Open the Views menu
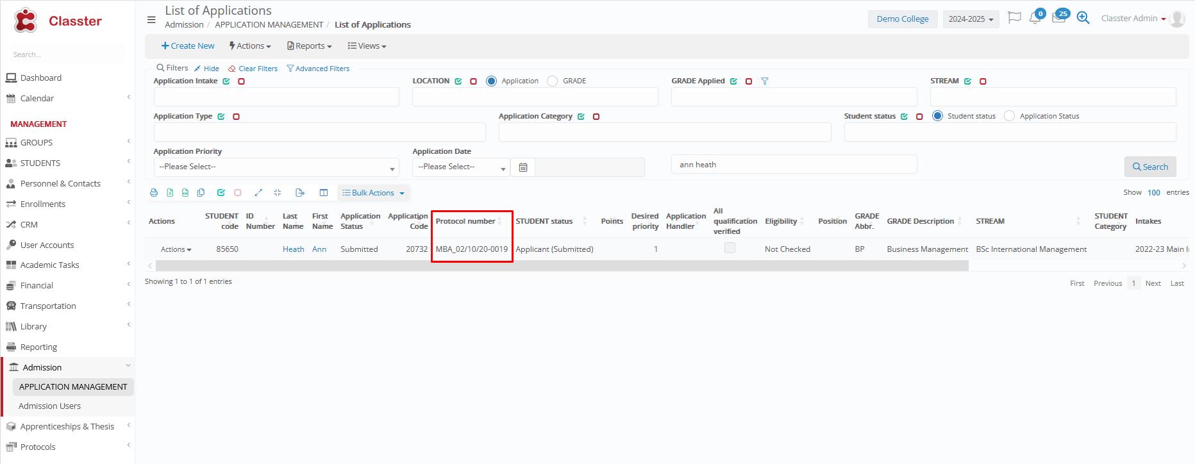 367,46
